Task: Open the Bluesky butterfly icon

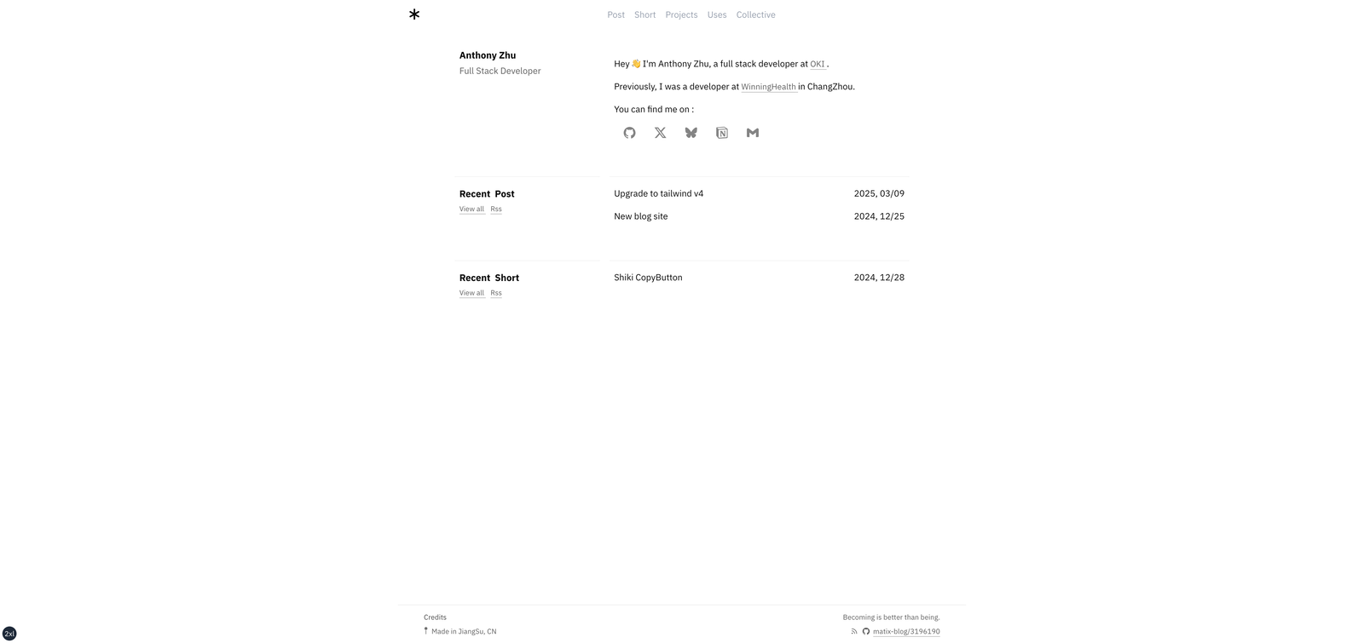Action: pyautogui.click(x=691, y=133)
